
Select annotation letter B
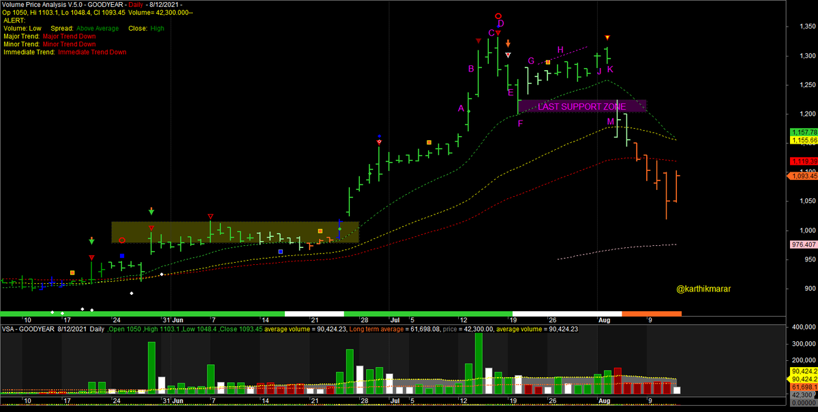tap(470, 69)
